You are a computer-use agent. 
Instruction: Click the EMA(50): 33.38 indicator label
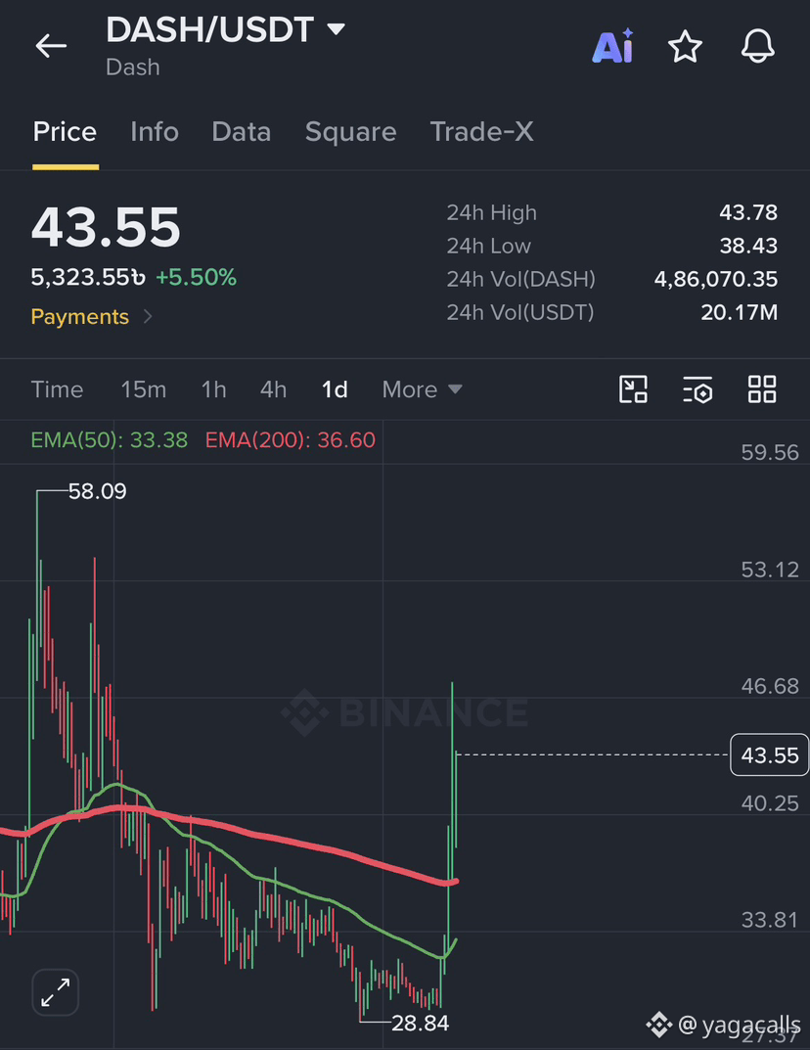coord(110,440)
